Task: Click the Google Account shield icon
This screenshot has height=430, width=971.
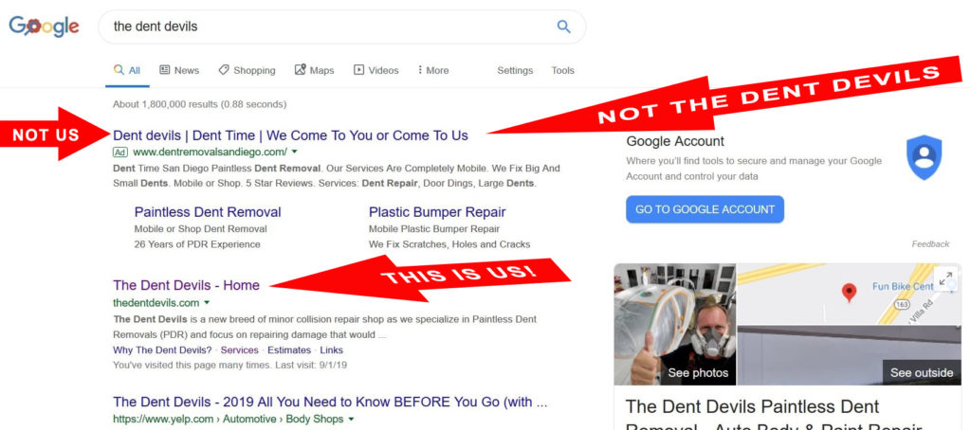Action: pyautogui.click(x=924, y=158)
